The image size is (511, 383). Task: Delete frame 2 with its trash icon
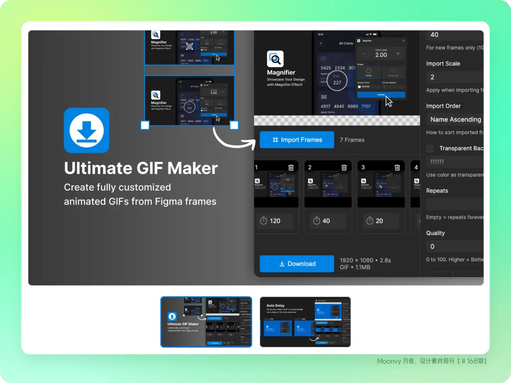(344, 167)
